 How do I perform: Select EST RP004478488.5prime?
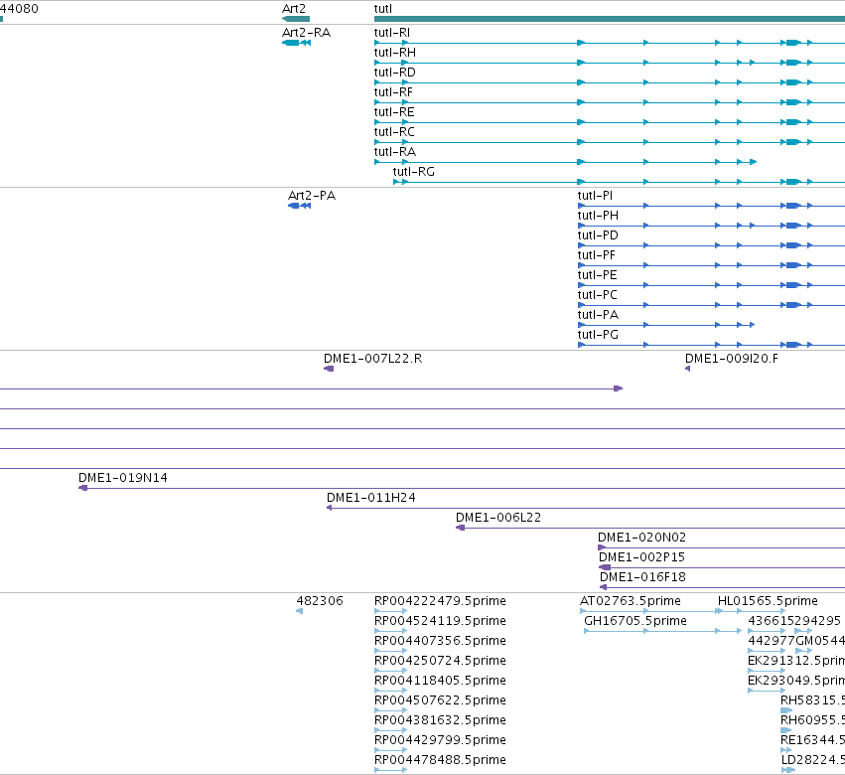pyautogui.click(x=440, y=761)
